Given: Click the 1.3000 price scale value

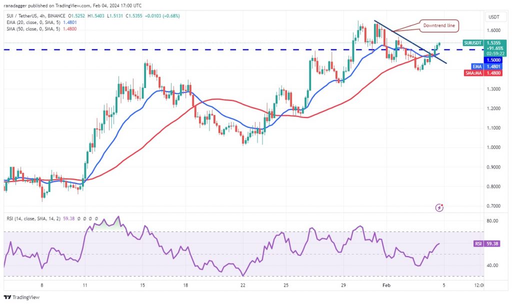Looking at the screenshot, I should (493, 89).
